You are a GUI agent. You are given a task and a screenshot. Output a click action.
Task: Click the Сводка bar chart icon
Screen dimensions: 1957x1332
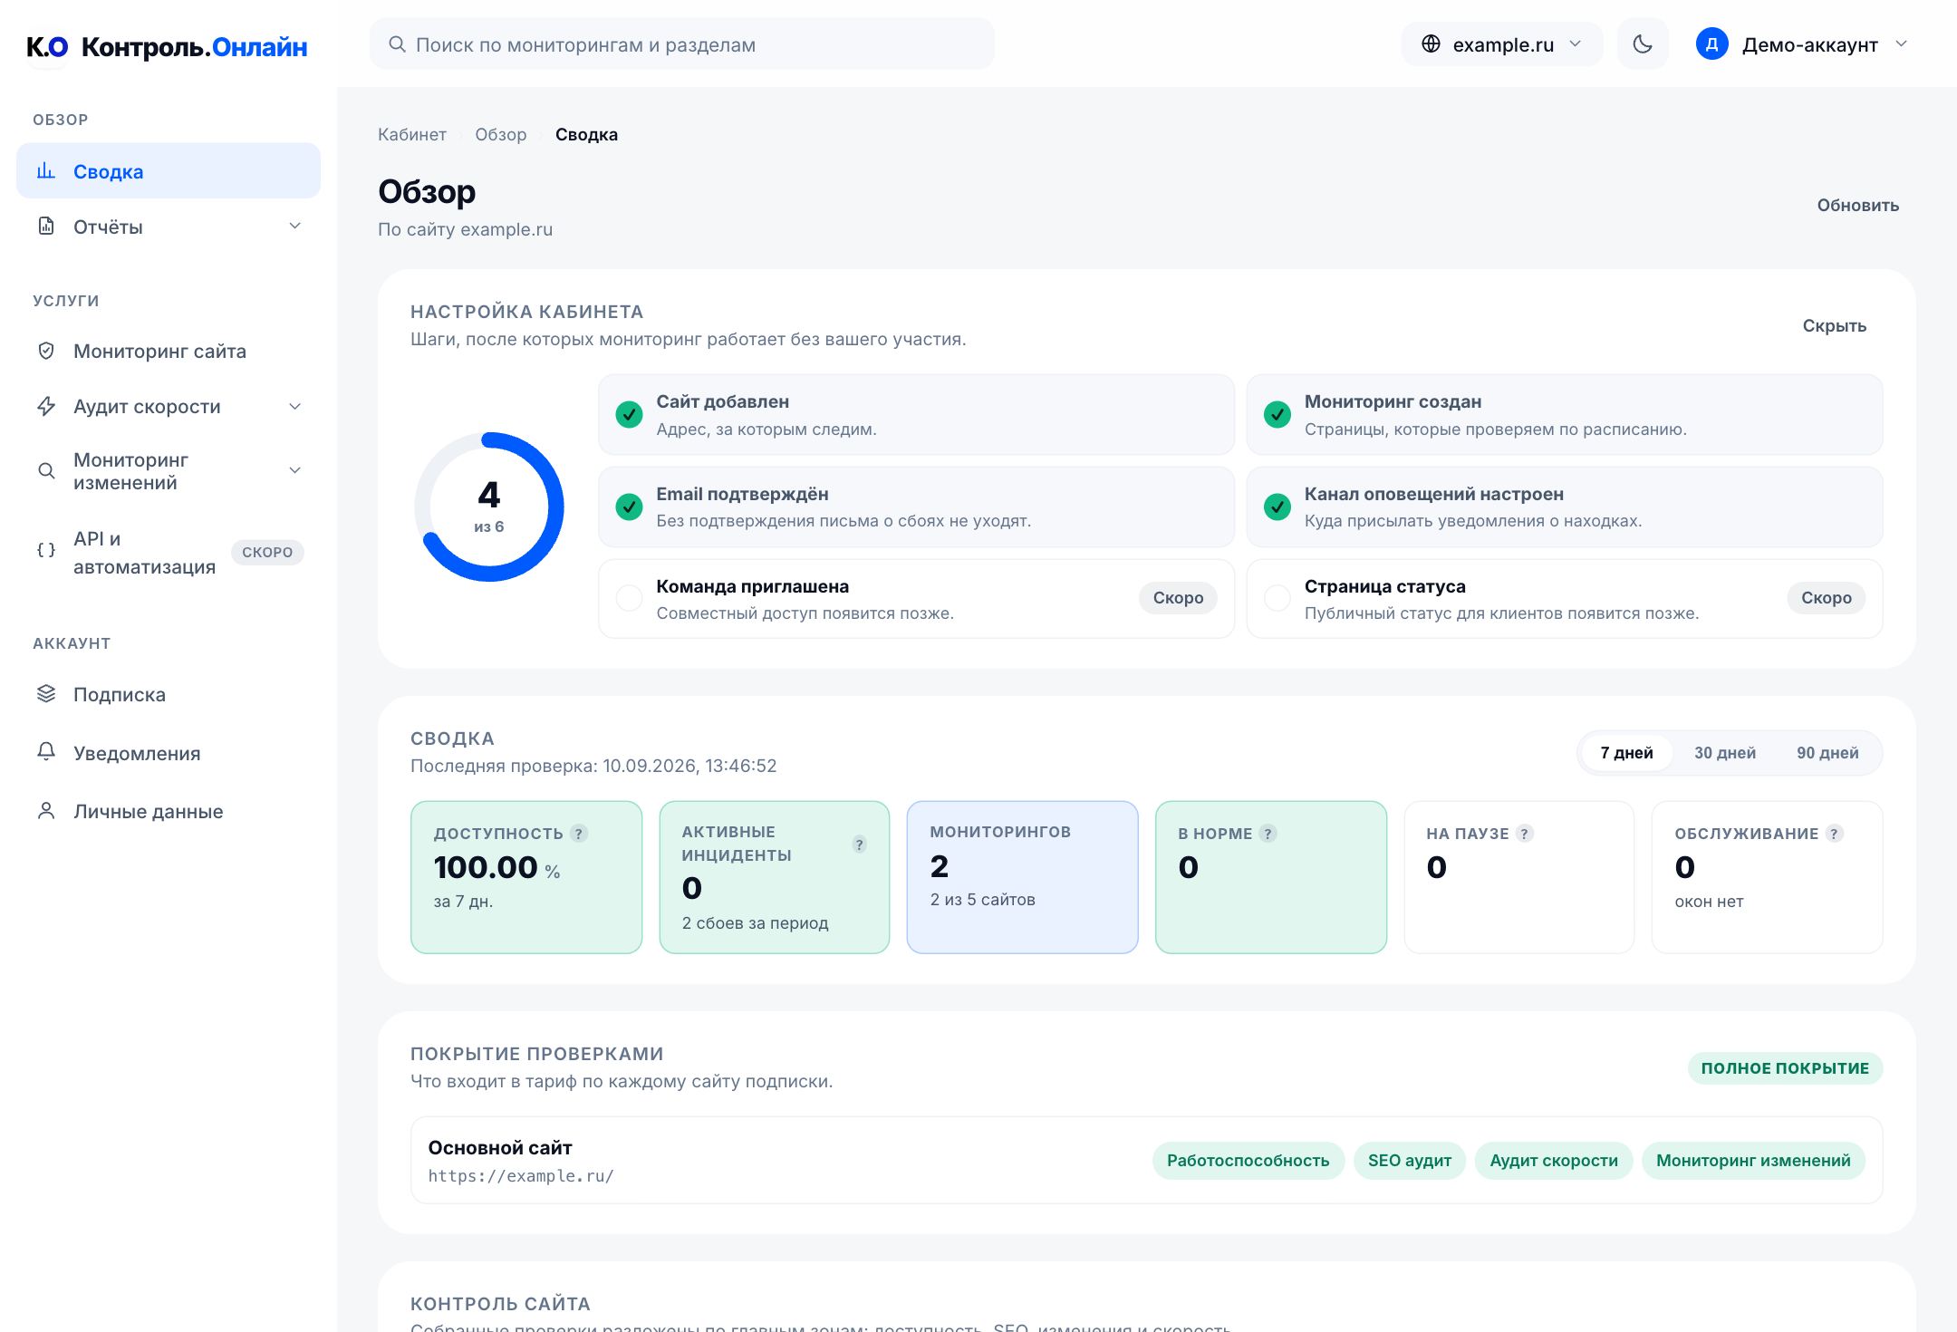click(x=46, y=171)
